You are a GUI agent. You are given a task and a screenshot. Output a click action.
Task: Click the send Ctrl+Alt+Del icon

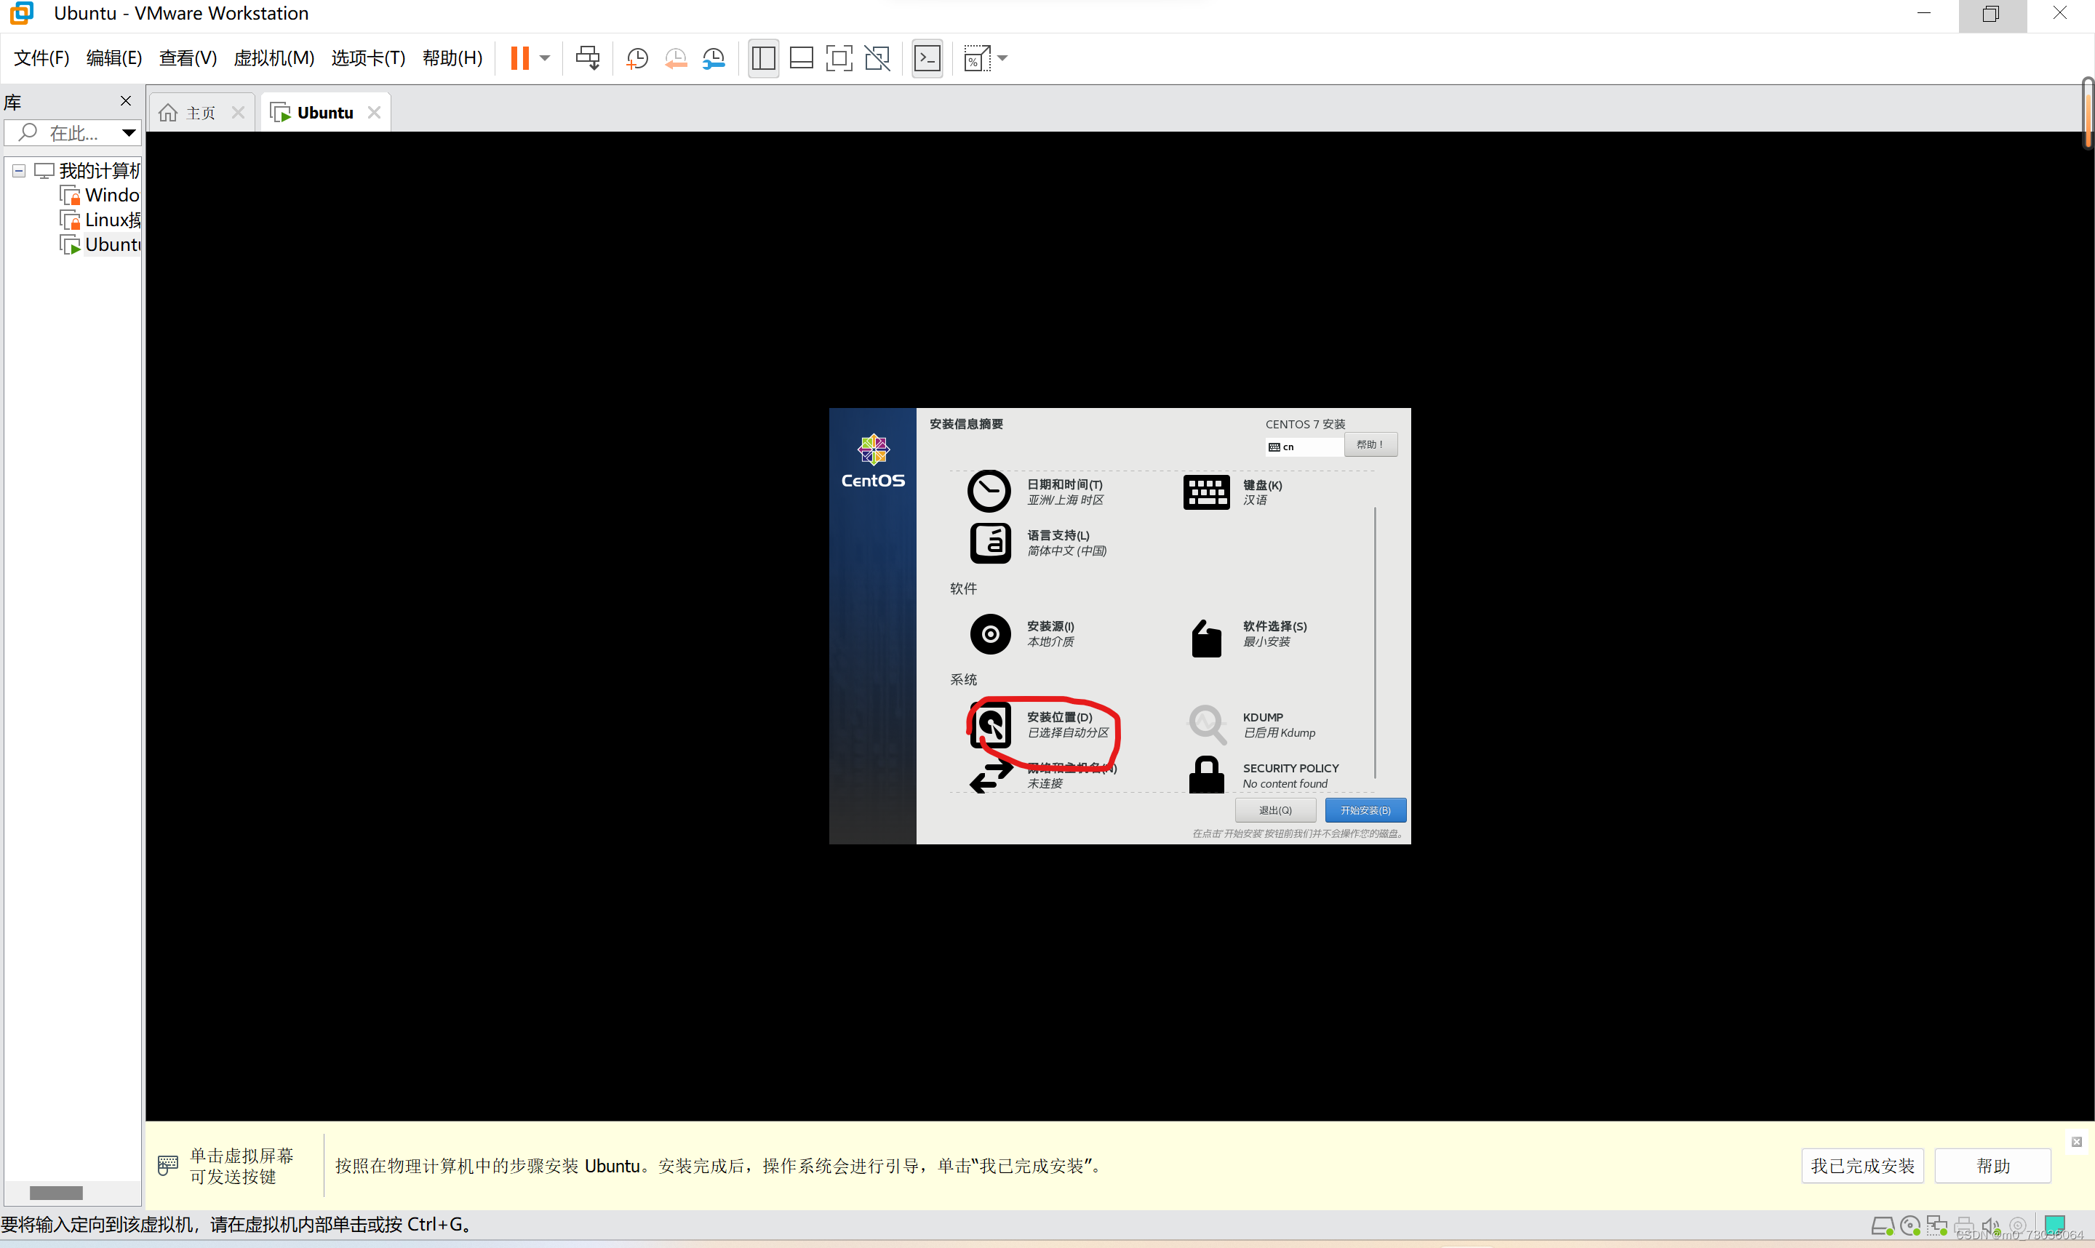point(587,58)
